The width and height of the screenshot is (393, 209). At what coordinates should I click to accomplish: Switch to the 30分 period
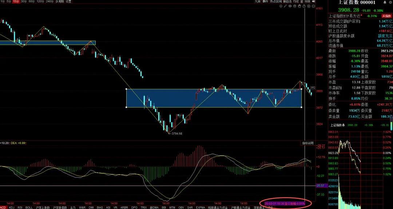pyautogui.click(x=24, y=1)
